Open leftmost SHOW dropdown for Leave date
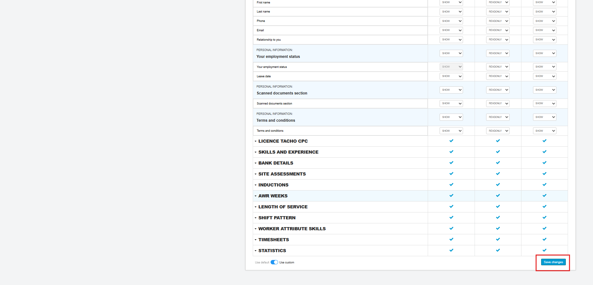This screenshot has height=285, width=593. (451, 76)
